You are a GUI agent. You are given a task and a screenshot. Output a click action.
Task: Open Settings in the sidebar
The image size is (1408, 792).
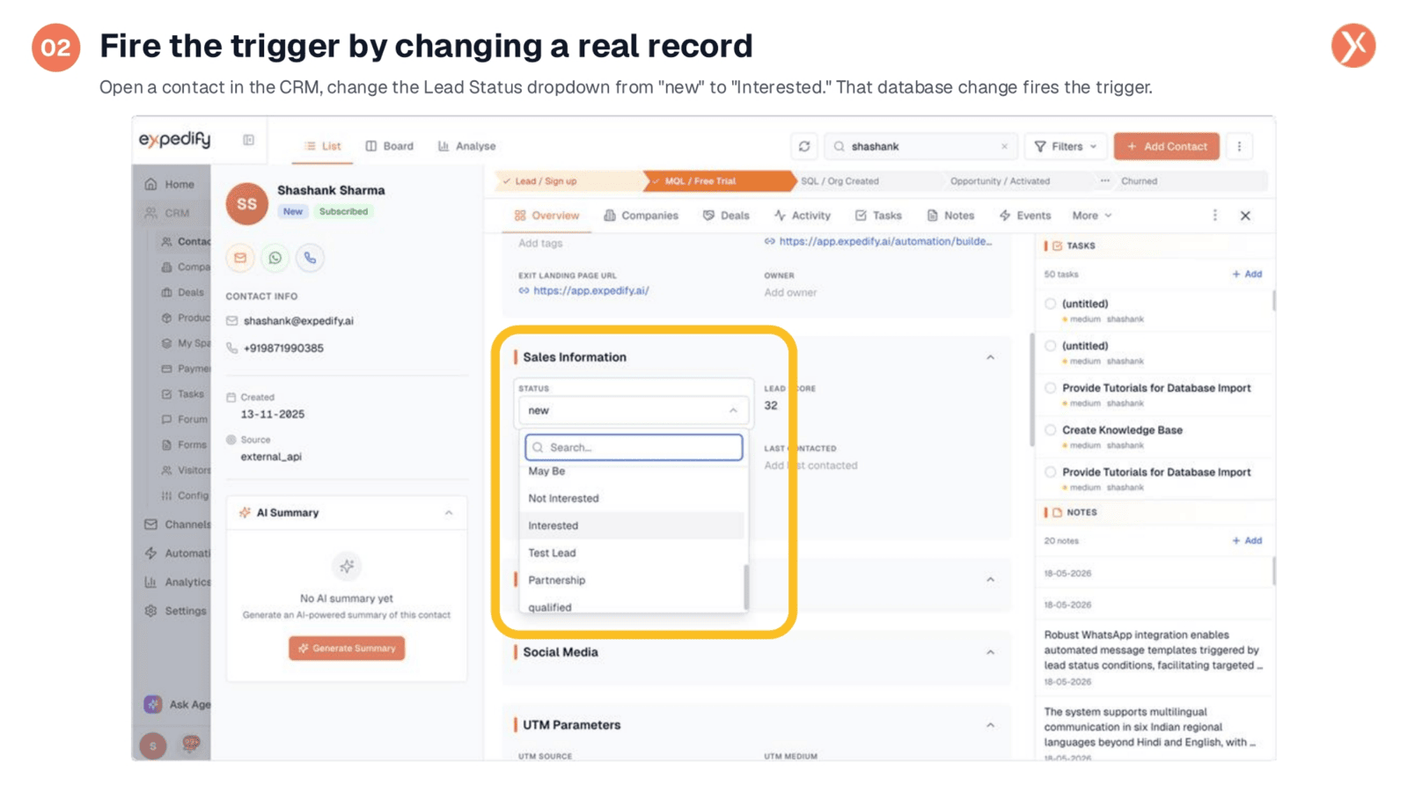(175, 611)
